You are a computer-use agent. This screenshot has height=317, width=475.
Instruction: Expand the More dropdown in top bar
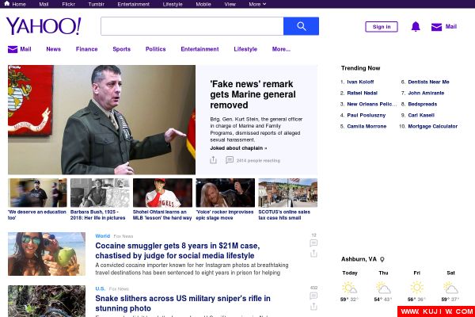(x=256, y=4)
